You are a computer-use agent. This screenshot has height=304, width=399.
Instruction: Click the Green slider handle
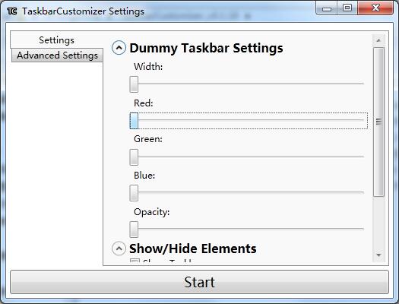tap(134, 157)
